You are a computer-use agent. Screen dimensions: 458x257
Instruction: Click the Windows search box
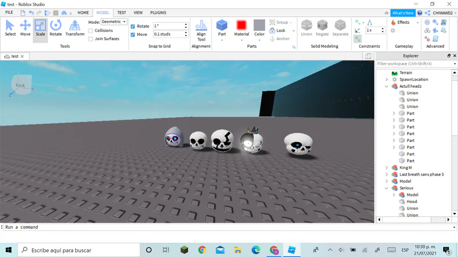pyautogui.click(x=79, y=250)
